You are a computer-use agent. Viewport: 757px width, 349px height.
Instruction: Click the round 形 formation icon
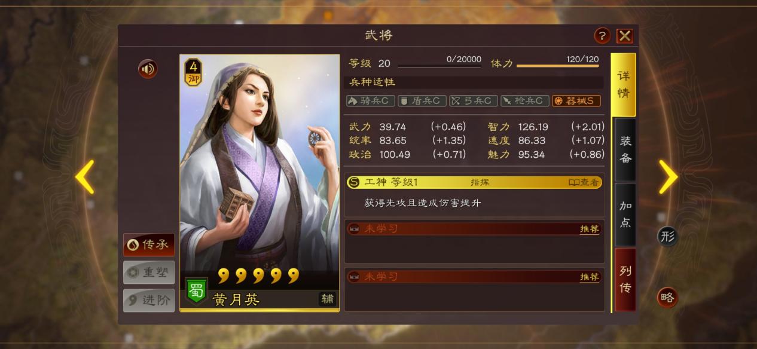(x=668, y=236)
